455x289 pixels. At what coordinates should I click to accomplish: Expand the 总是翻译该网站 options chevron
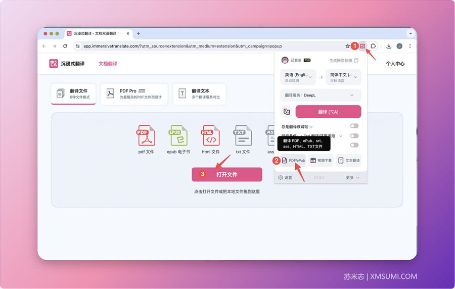(311, 127)
